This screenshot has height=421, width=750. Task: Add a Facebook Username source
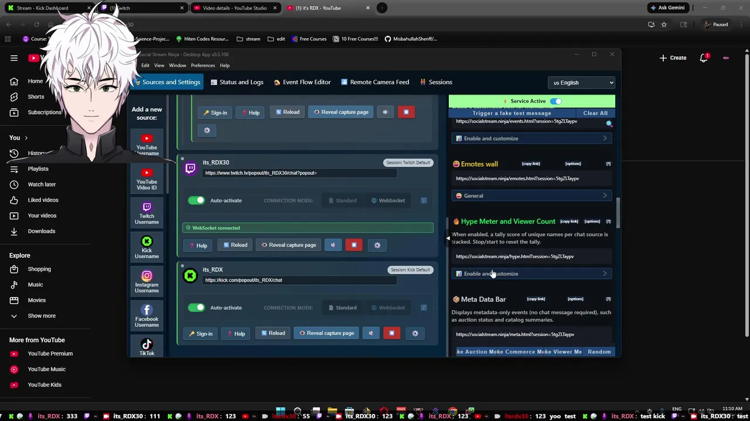(146, 316)
